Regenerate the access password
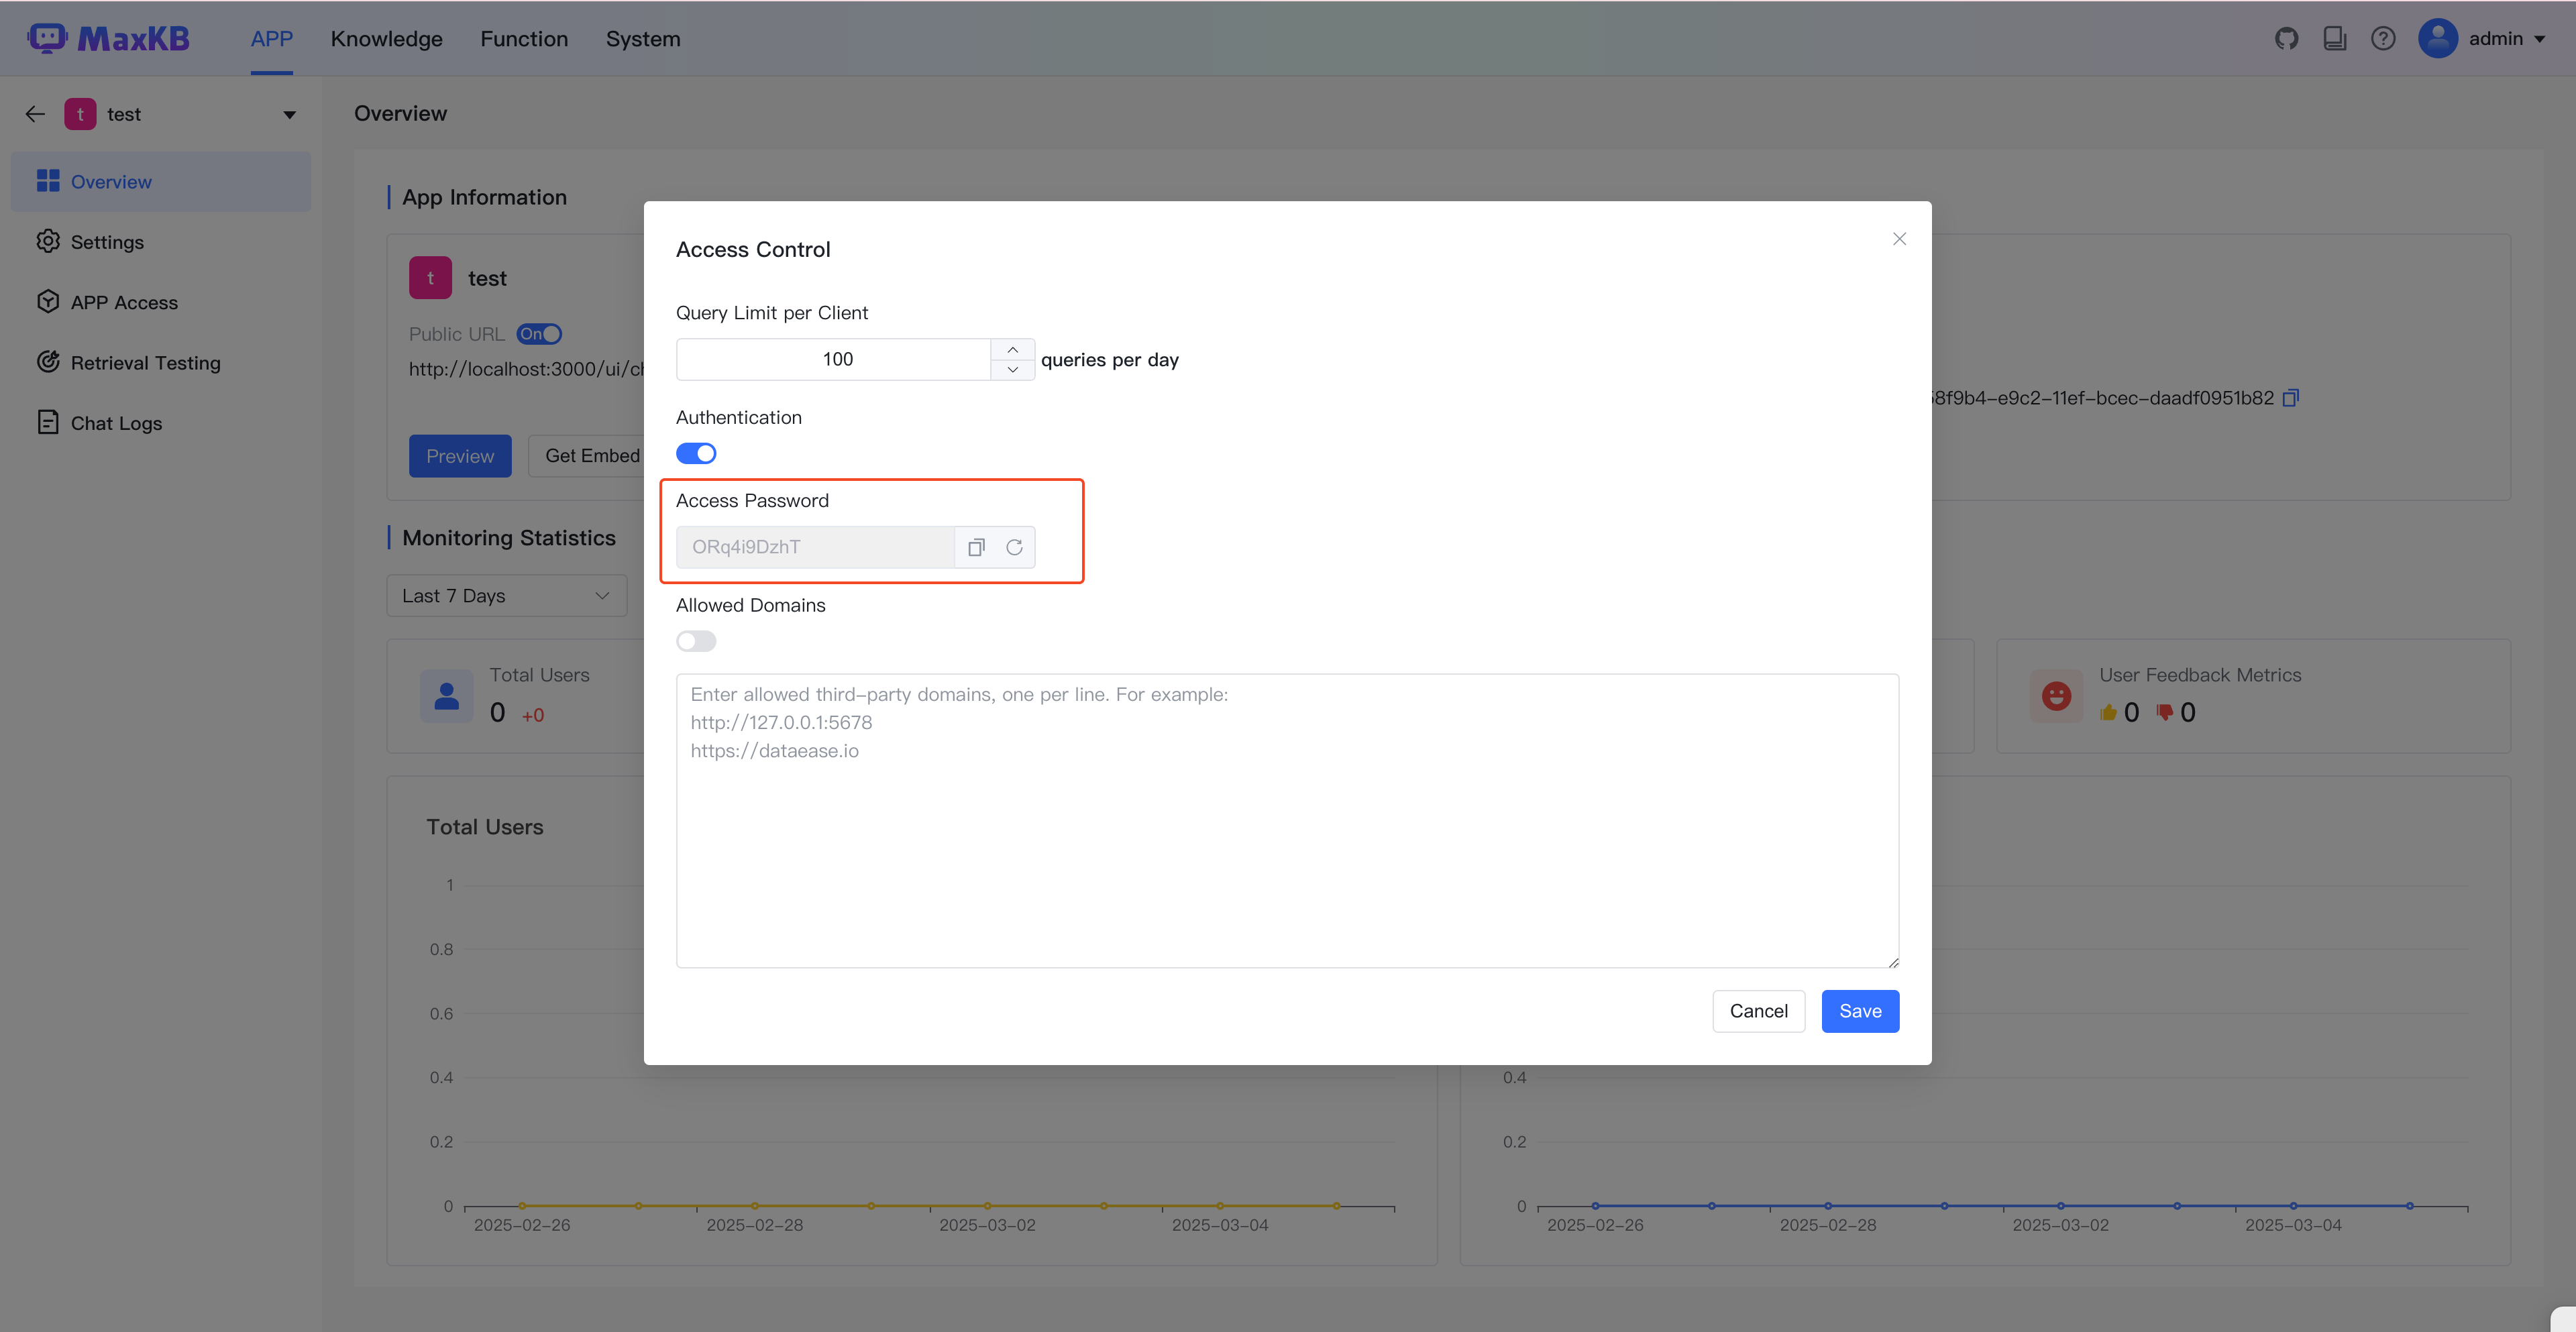 1014,547
